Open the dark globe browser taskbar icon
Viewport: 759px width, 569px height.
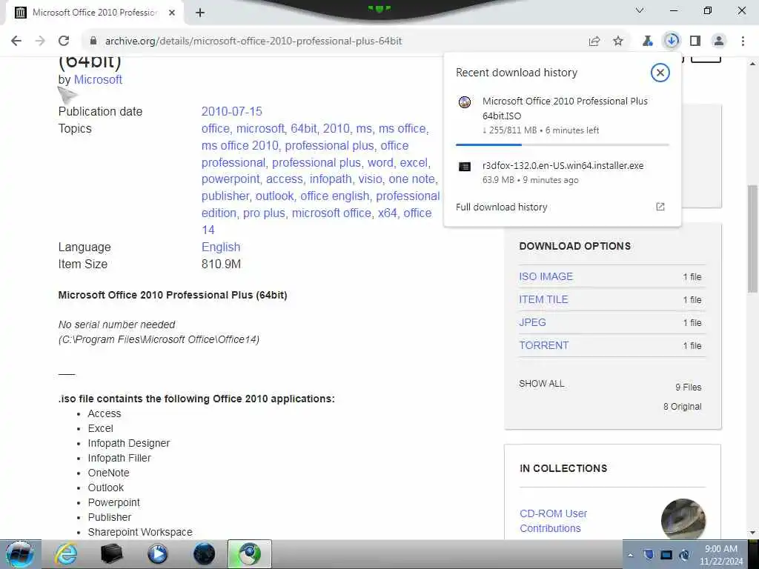point(204,554)
